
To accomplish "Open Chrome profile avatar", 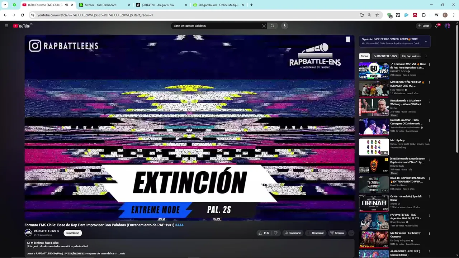I will click(445, 15).
